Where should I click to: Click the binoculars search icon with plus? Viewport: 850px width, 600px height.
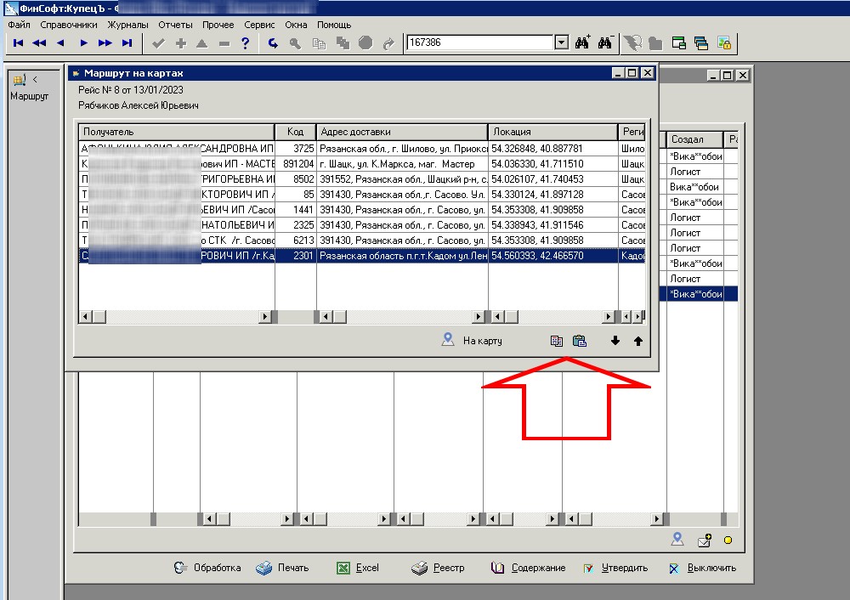point(582,42)
